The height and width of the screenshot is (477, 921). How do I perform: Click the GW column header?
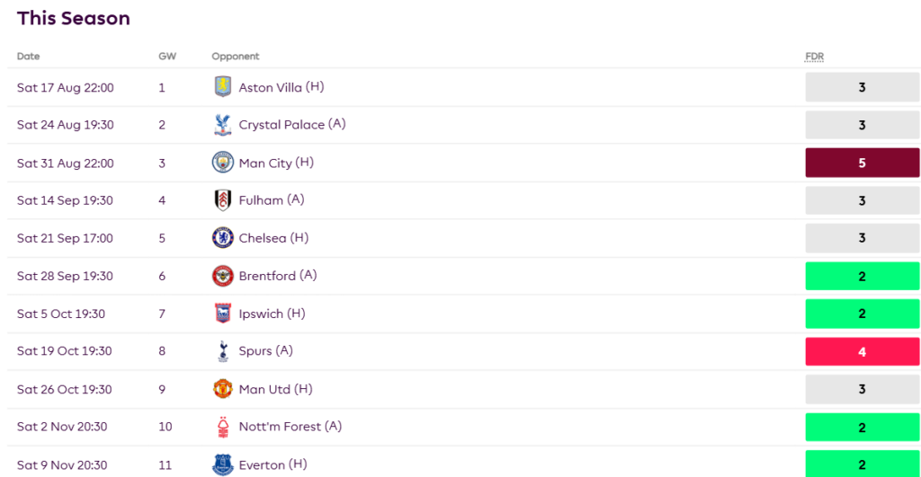tap(166, 57)
